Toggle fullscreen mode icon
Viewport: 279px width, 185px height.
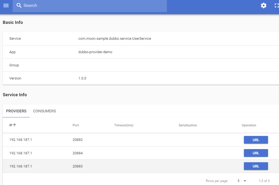pyautogui.click(x=277, y=5)
